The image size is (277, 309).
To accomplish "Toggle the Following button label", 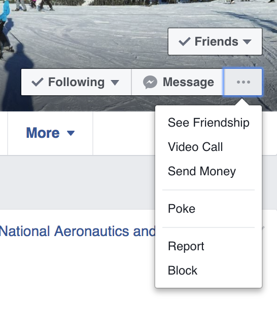I will [77, 82].
